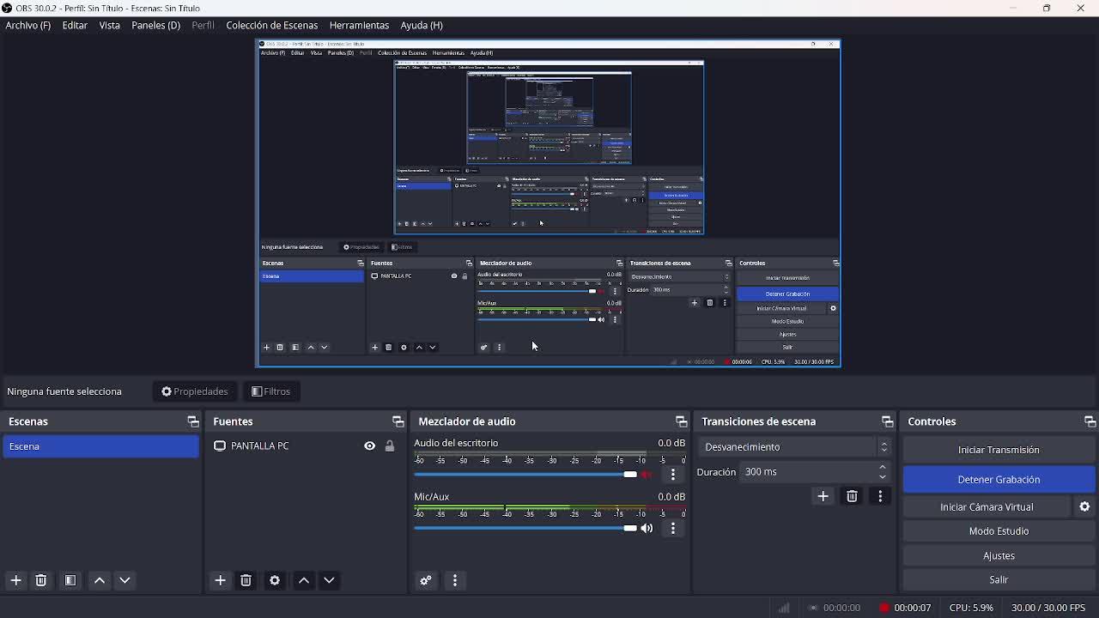1099x618 pixels.
Task: Add a new source in Fuentes panel
Action: tap(220, 581)
